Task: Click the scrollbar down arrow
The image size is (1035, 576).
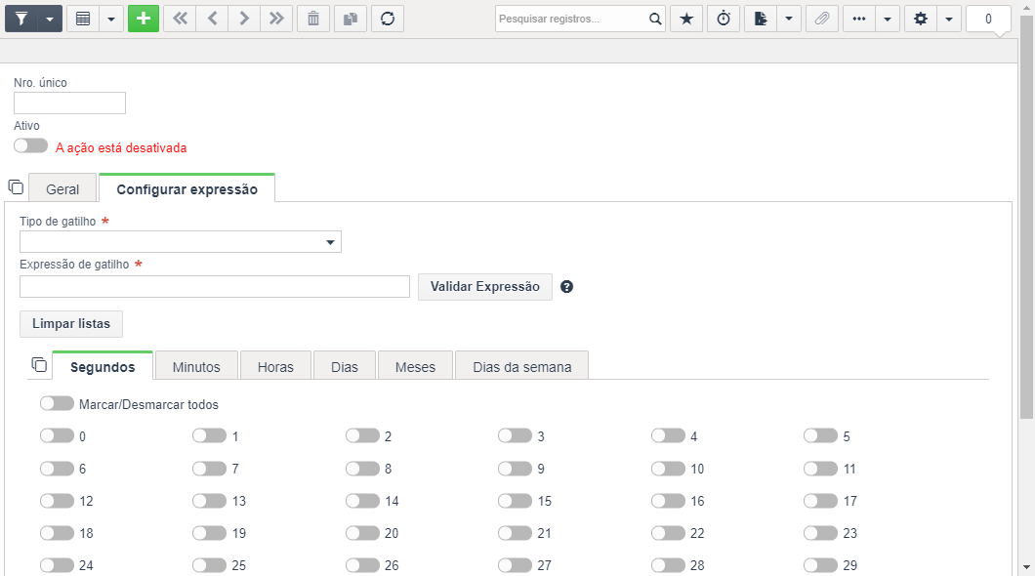Action: (x=1026, y=568)
